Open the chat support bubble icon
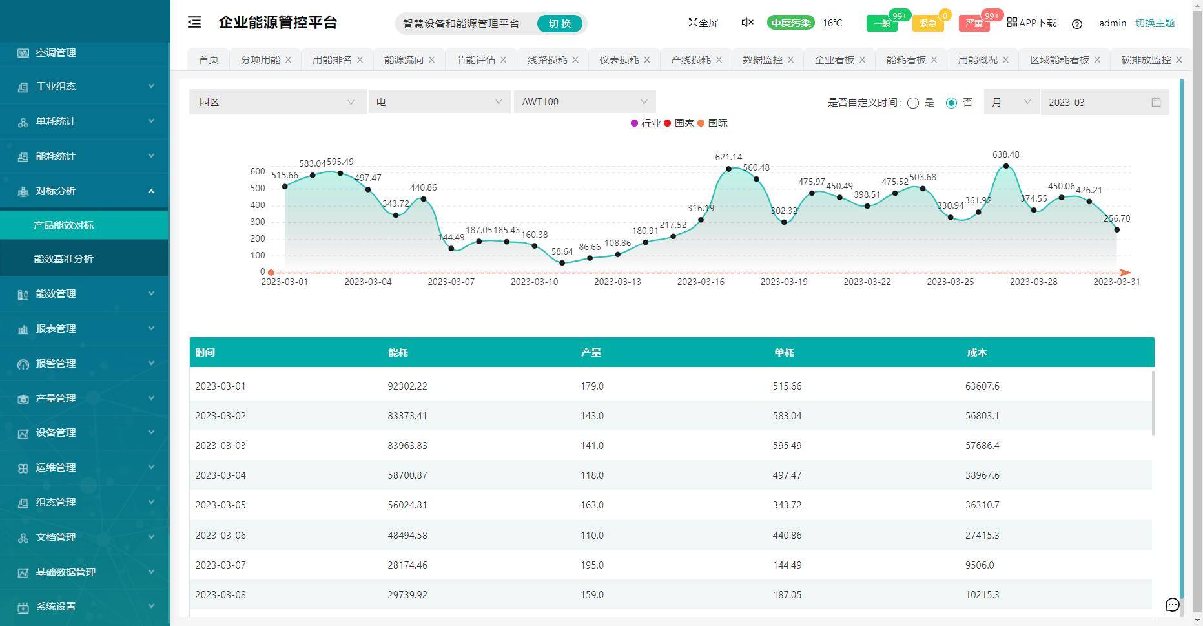 [1173, 605]
